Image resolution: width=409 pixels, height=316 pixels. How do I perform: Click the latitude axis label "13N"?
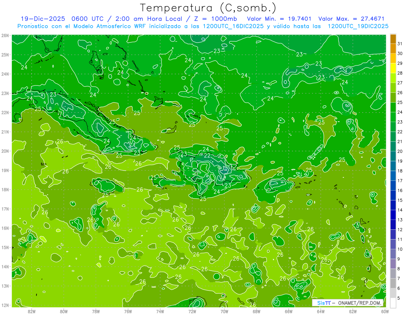5,286
